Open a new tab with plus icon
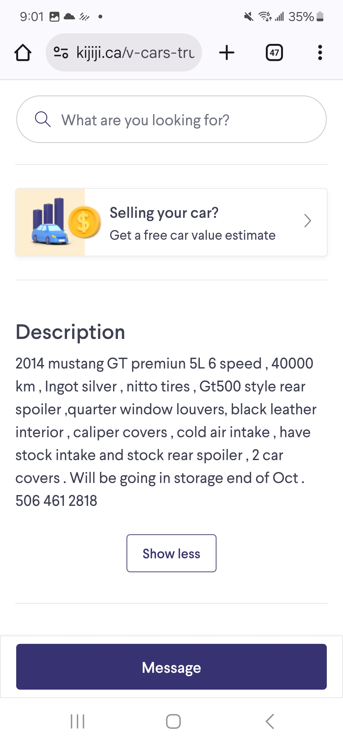 tap(227, 52)
